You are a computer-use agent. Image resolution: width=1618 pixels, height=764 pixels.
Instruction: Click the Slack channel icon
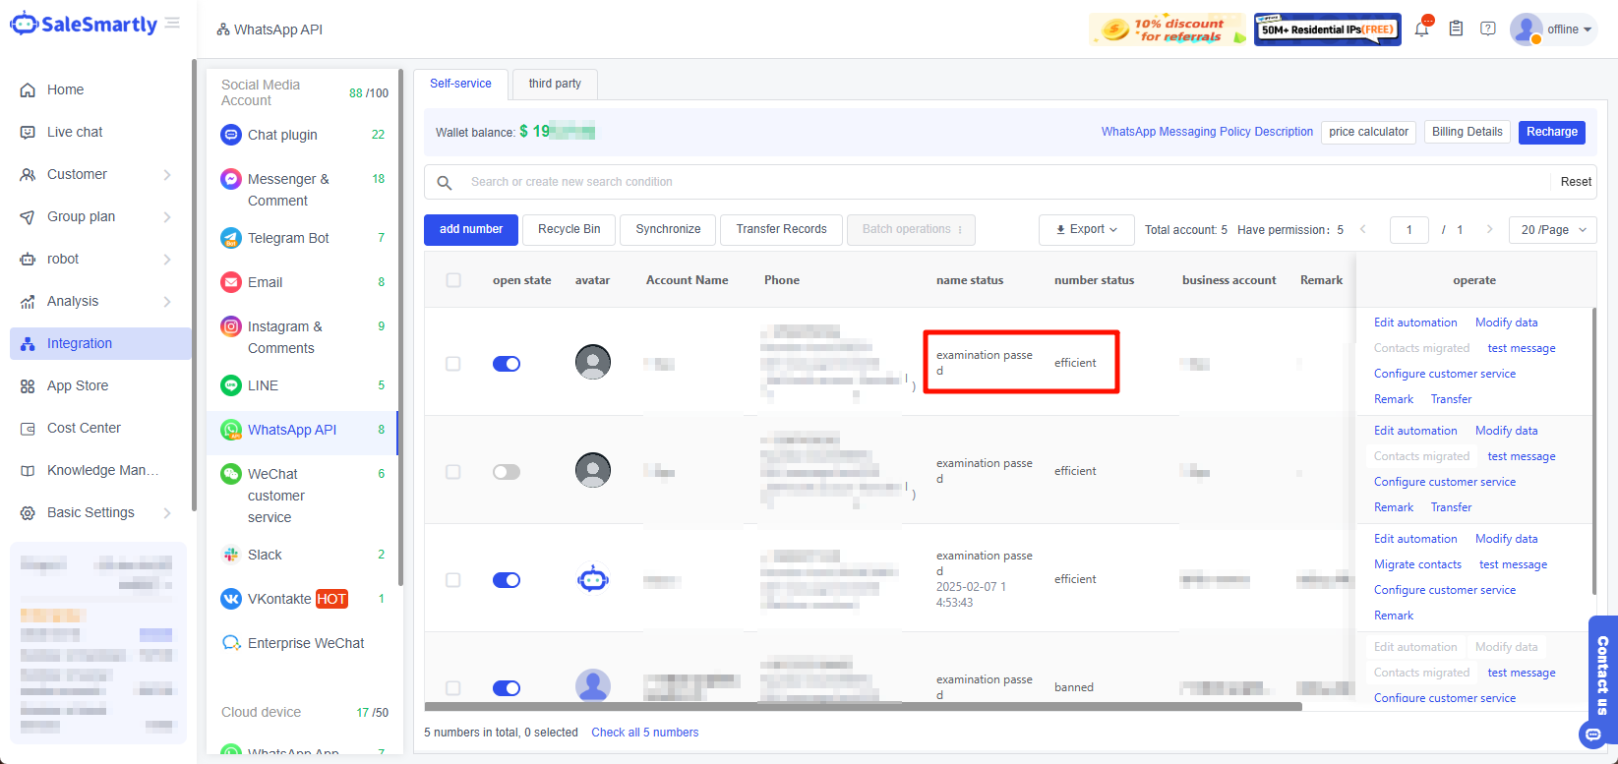click(231, 555)
